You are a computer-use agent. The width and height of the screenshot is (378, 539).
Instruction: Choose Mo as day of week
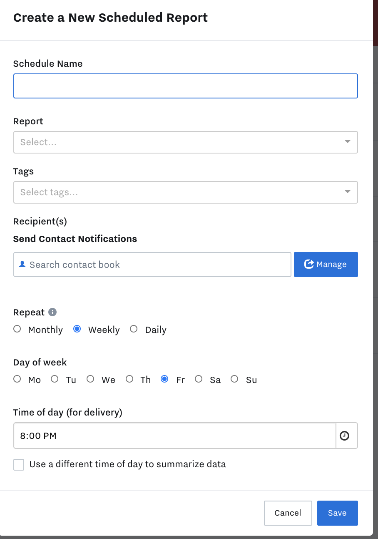(x=17, y=379)
